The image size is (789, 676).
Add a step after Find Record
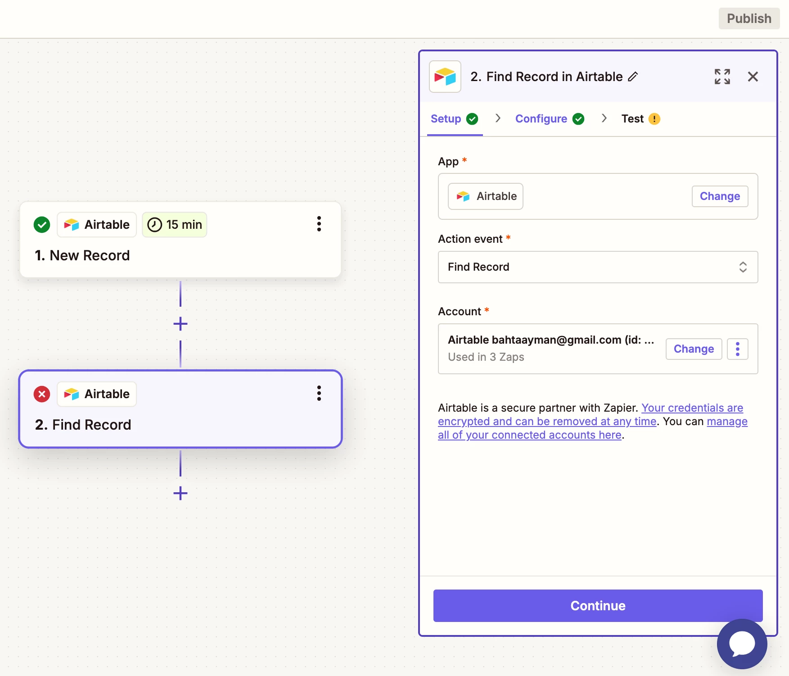(180, 493)
